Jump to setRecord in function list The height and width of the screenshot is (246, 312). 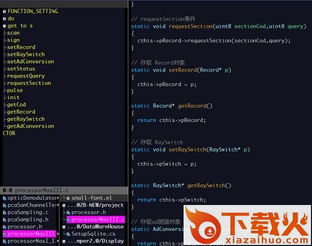click(x=21, y=47)
